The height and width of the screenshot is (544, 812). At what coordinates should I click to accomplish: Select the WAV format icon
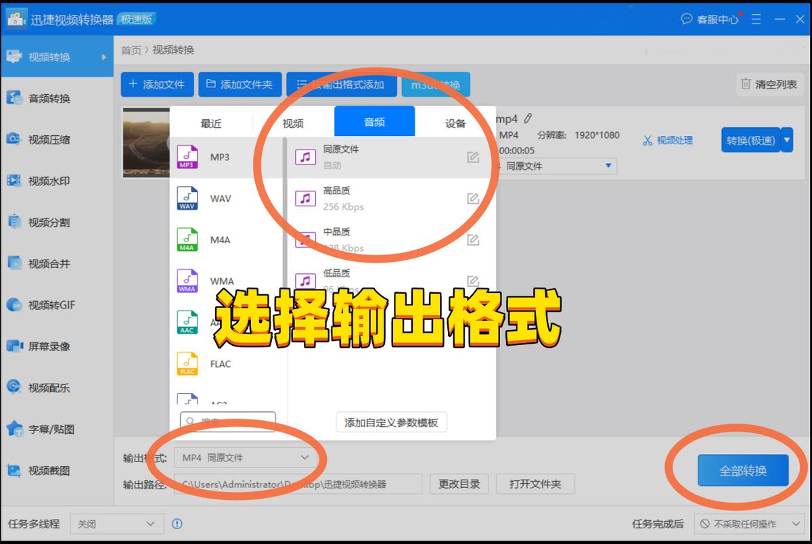(x=187, y=198)
